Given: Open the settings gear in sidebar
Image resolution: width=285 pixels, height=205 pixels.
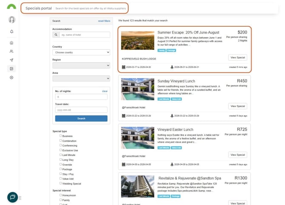Looking at the screenshot, I should (11, 77).
